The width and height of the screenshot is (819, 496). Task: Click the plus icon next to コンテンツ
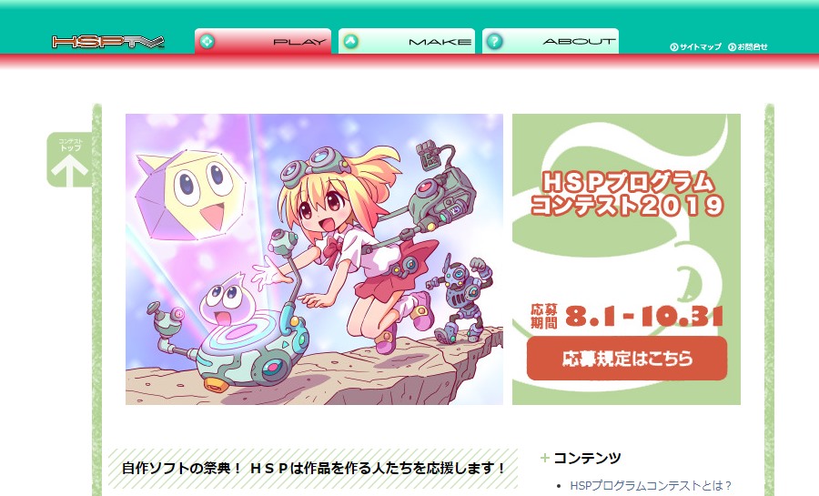pos(545,458)
